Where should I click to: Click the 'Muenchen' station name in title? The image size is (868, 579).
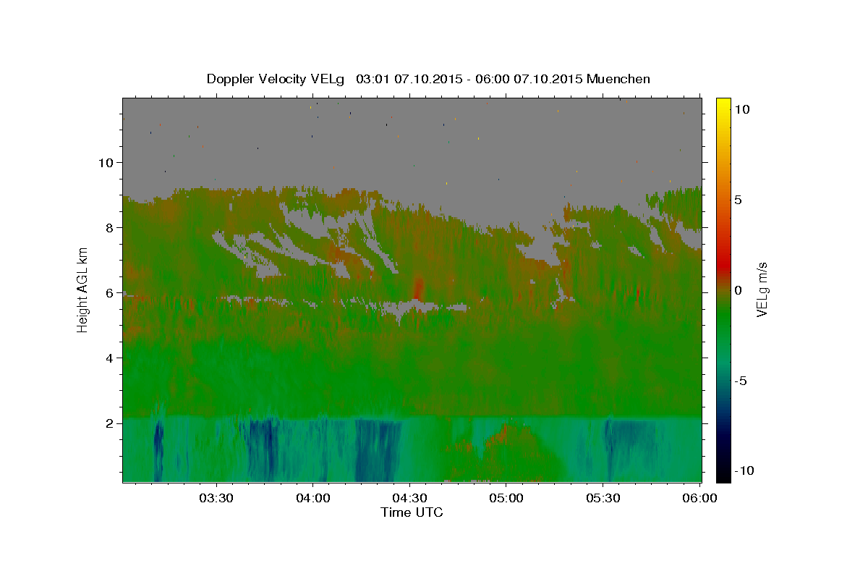click(619, 79)
